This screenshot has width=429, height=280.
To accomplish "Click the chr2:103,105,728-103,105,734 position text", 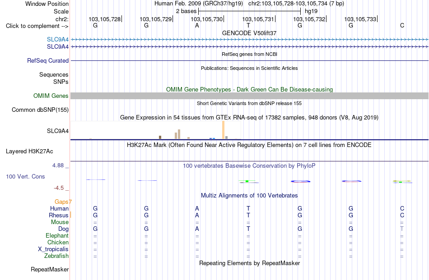I will (296, 4).
